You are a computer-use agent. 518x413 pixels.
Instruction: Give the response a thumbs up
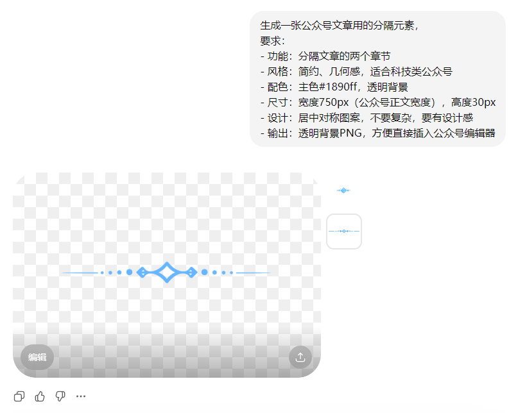point(40,396)
